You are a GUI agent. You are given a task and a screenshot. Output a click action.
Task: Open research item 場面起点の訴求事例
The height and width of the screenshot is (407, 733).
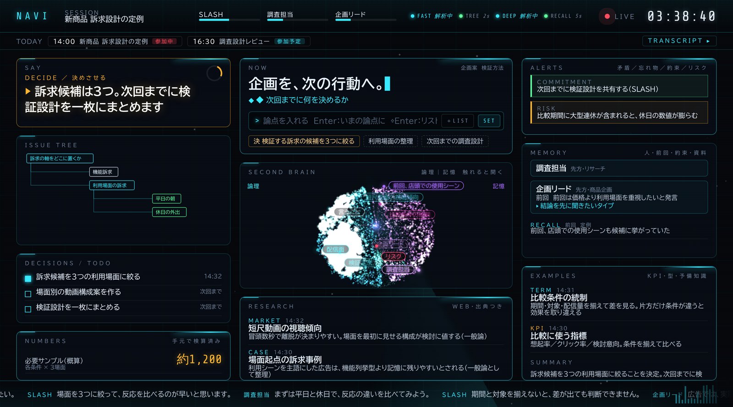coord(375,363)
